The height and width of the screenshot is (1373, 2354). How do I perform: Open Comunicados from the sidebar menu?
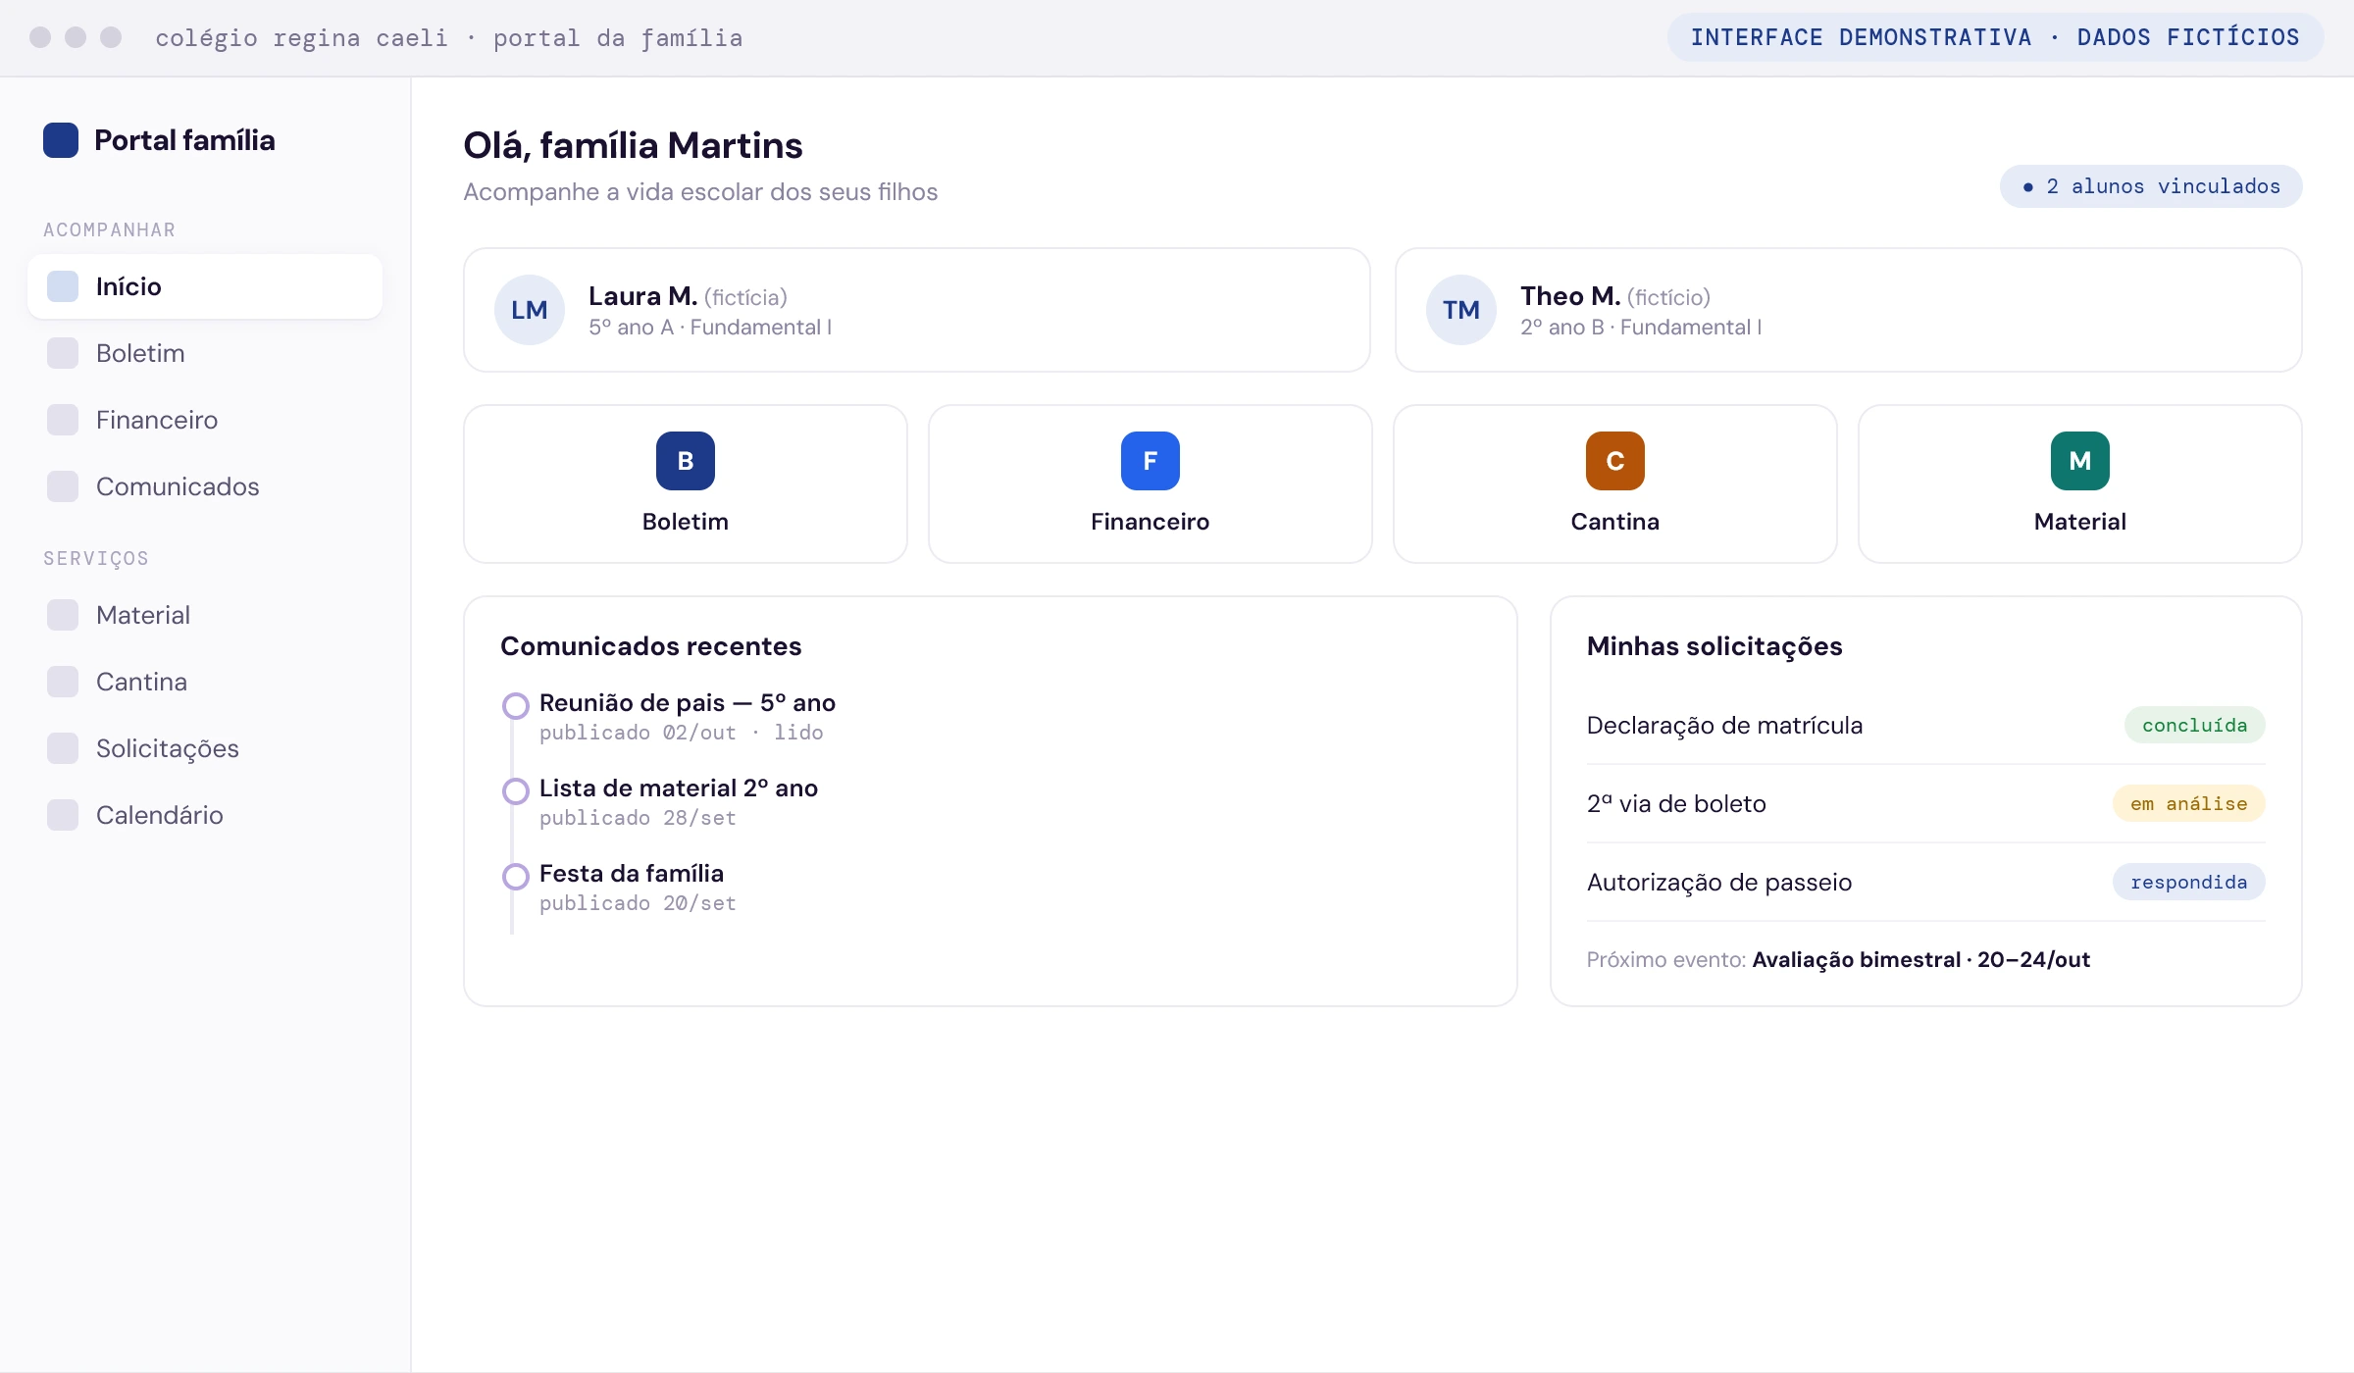tap(205, 486)
